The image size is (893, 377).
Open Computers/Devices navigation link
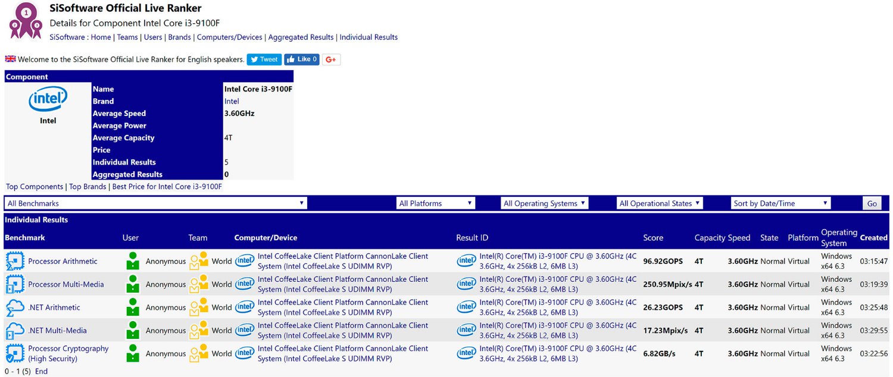230,37
